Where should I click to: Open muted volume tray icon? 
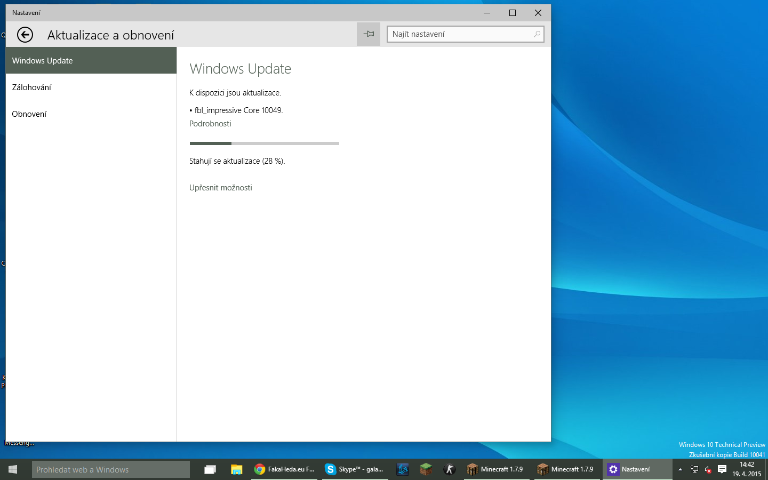pyautogui.click(x=708, y=469)
